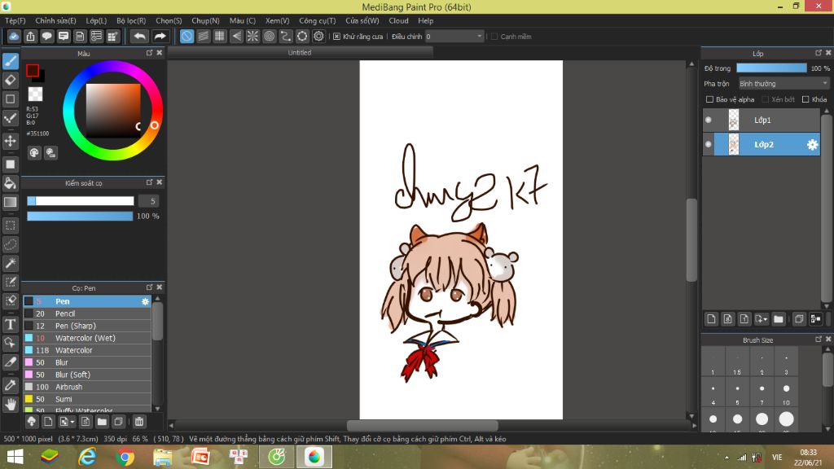Toggle Canh mềm checkbox
This screenshot has width=834, height=469.
pos(494,37)
